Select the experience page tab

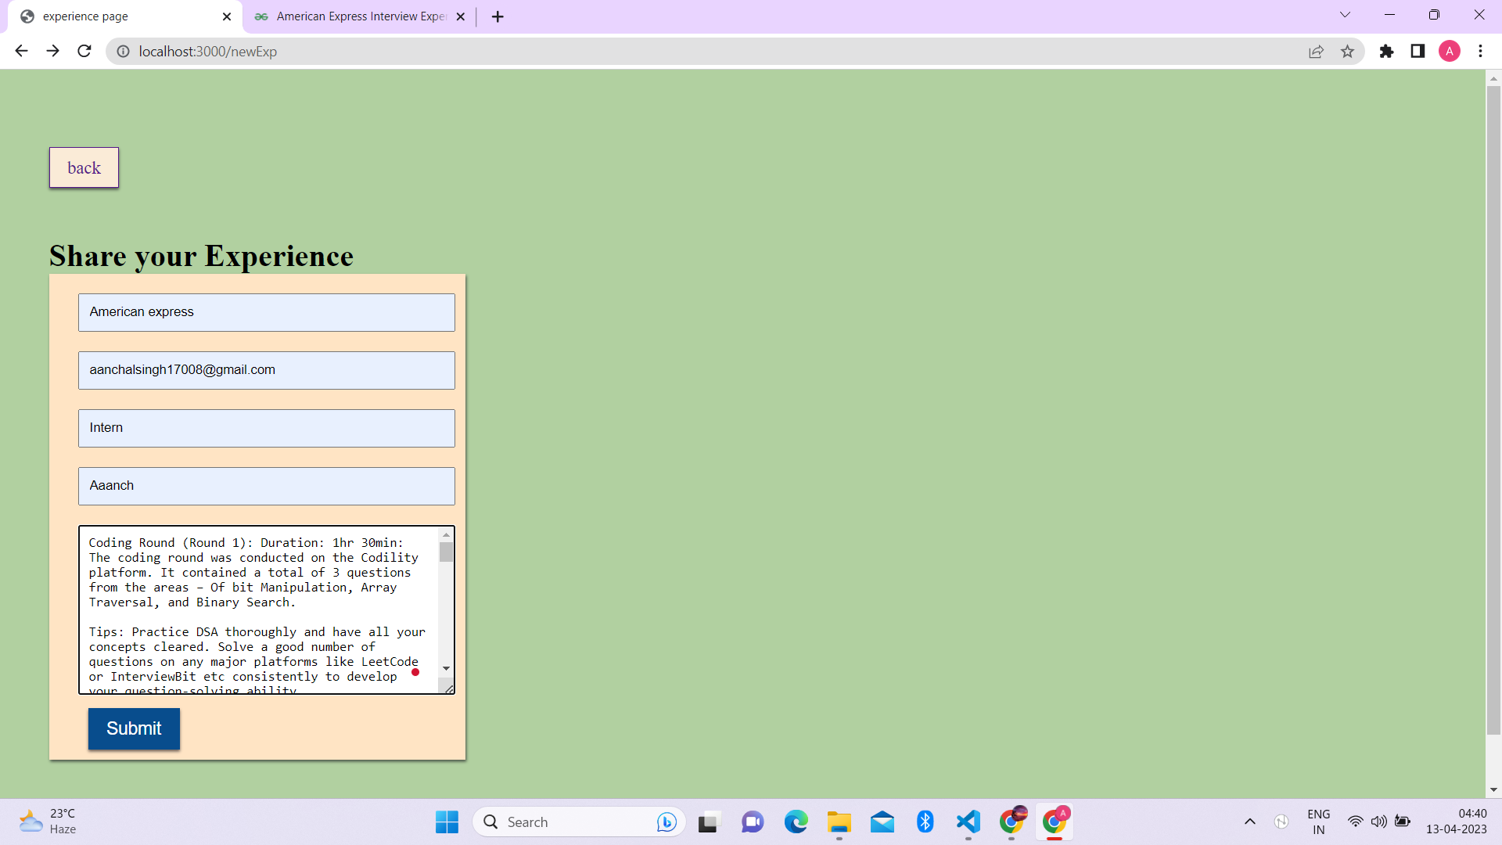coord(125,16)
